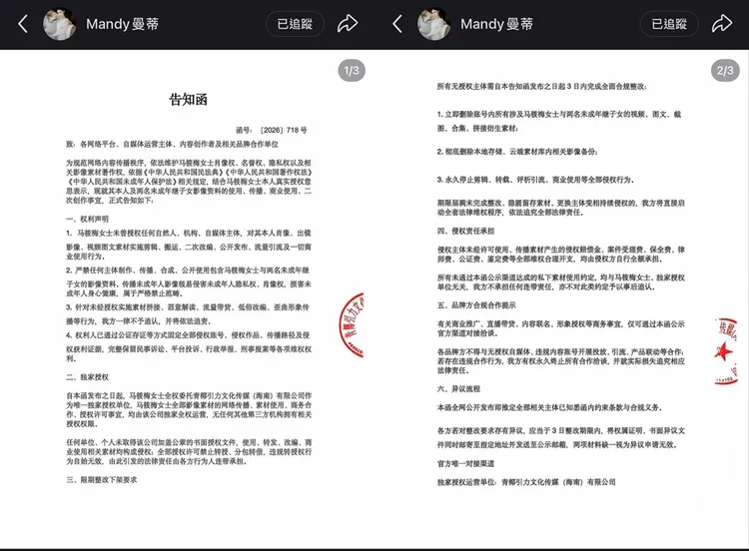Click the heading 二、独家授权
Image resolution: width=749 pixels, height=551 pixels.
[x=88, y=376]
